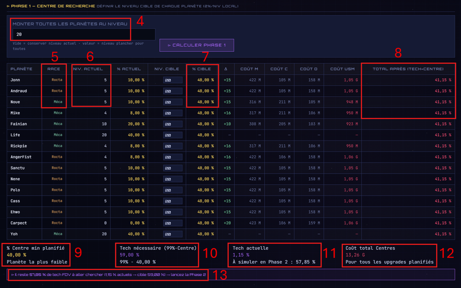Select the Coût USM column header
This screenshot has height=288, width=461.
point(343,69)
